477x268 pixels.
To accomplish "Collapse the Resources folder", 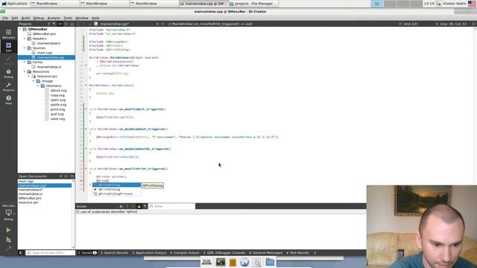I will (x=25, y=71).
